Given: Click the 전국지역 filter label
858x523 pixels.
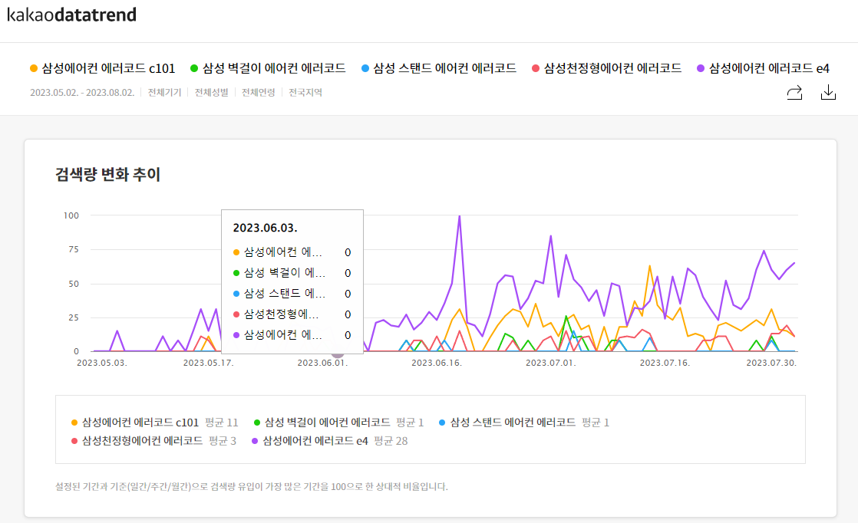Looking at the screenshot, I should 305,92.
